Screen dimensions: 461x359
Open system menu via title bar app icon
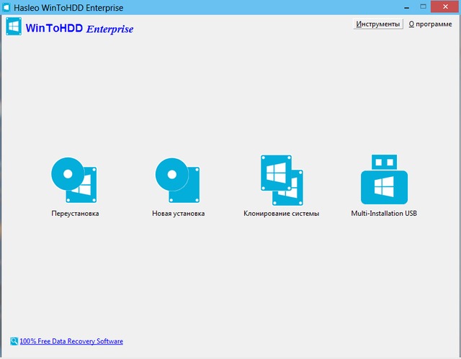tap(6, 7)
